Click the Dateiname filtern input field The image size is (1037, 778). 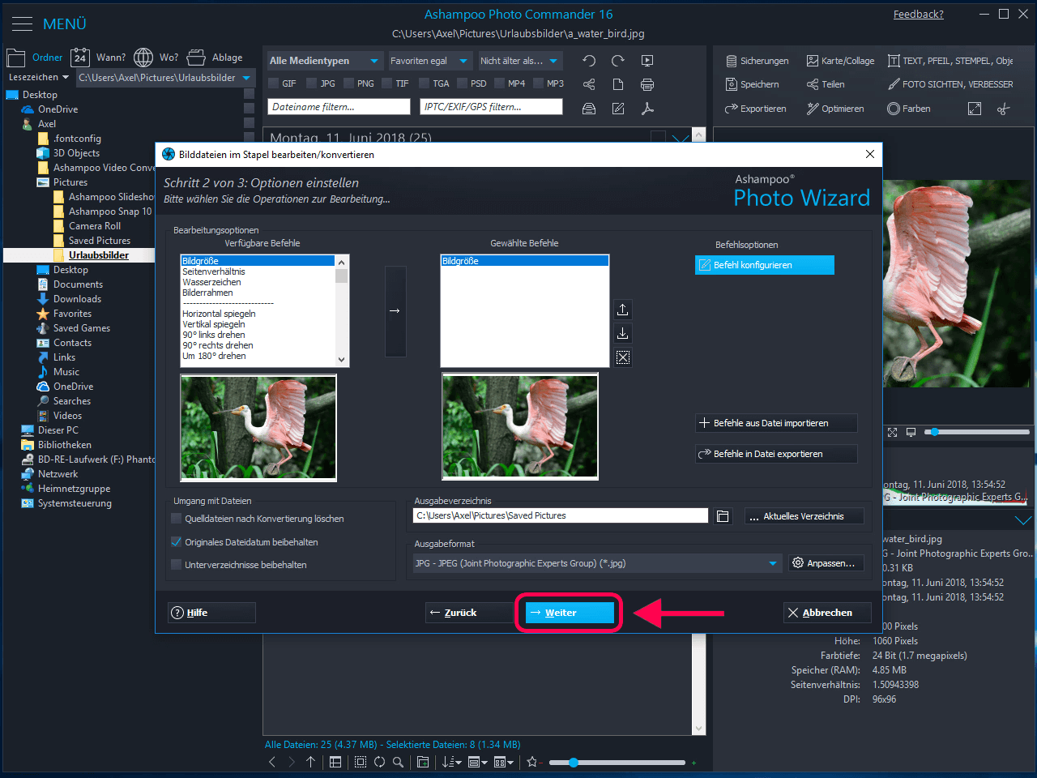pyautogui.click(x=339, y=107)
